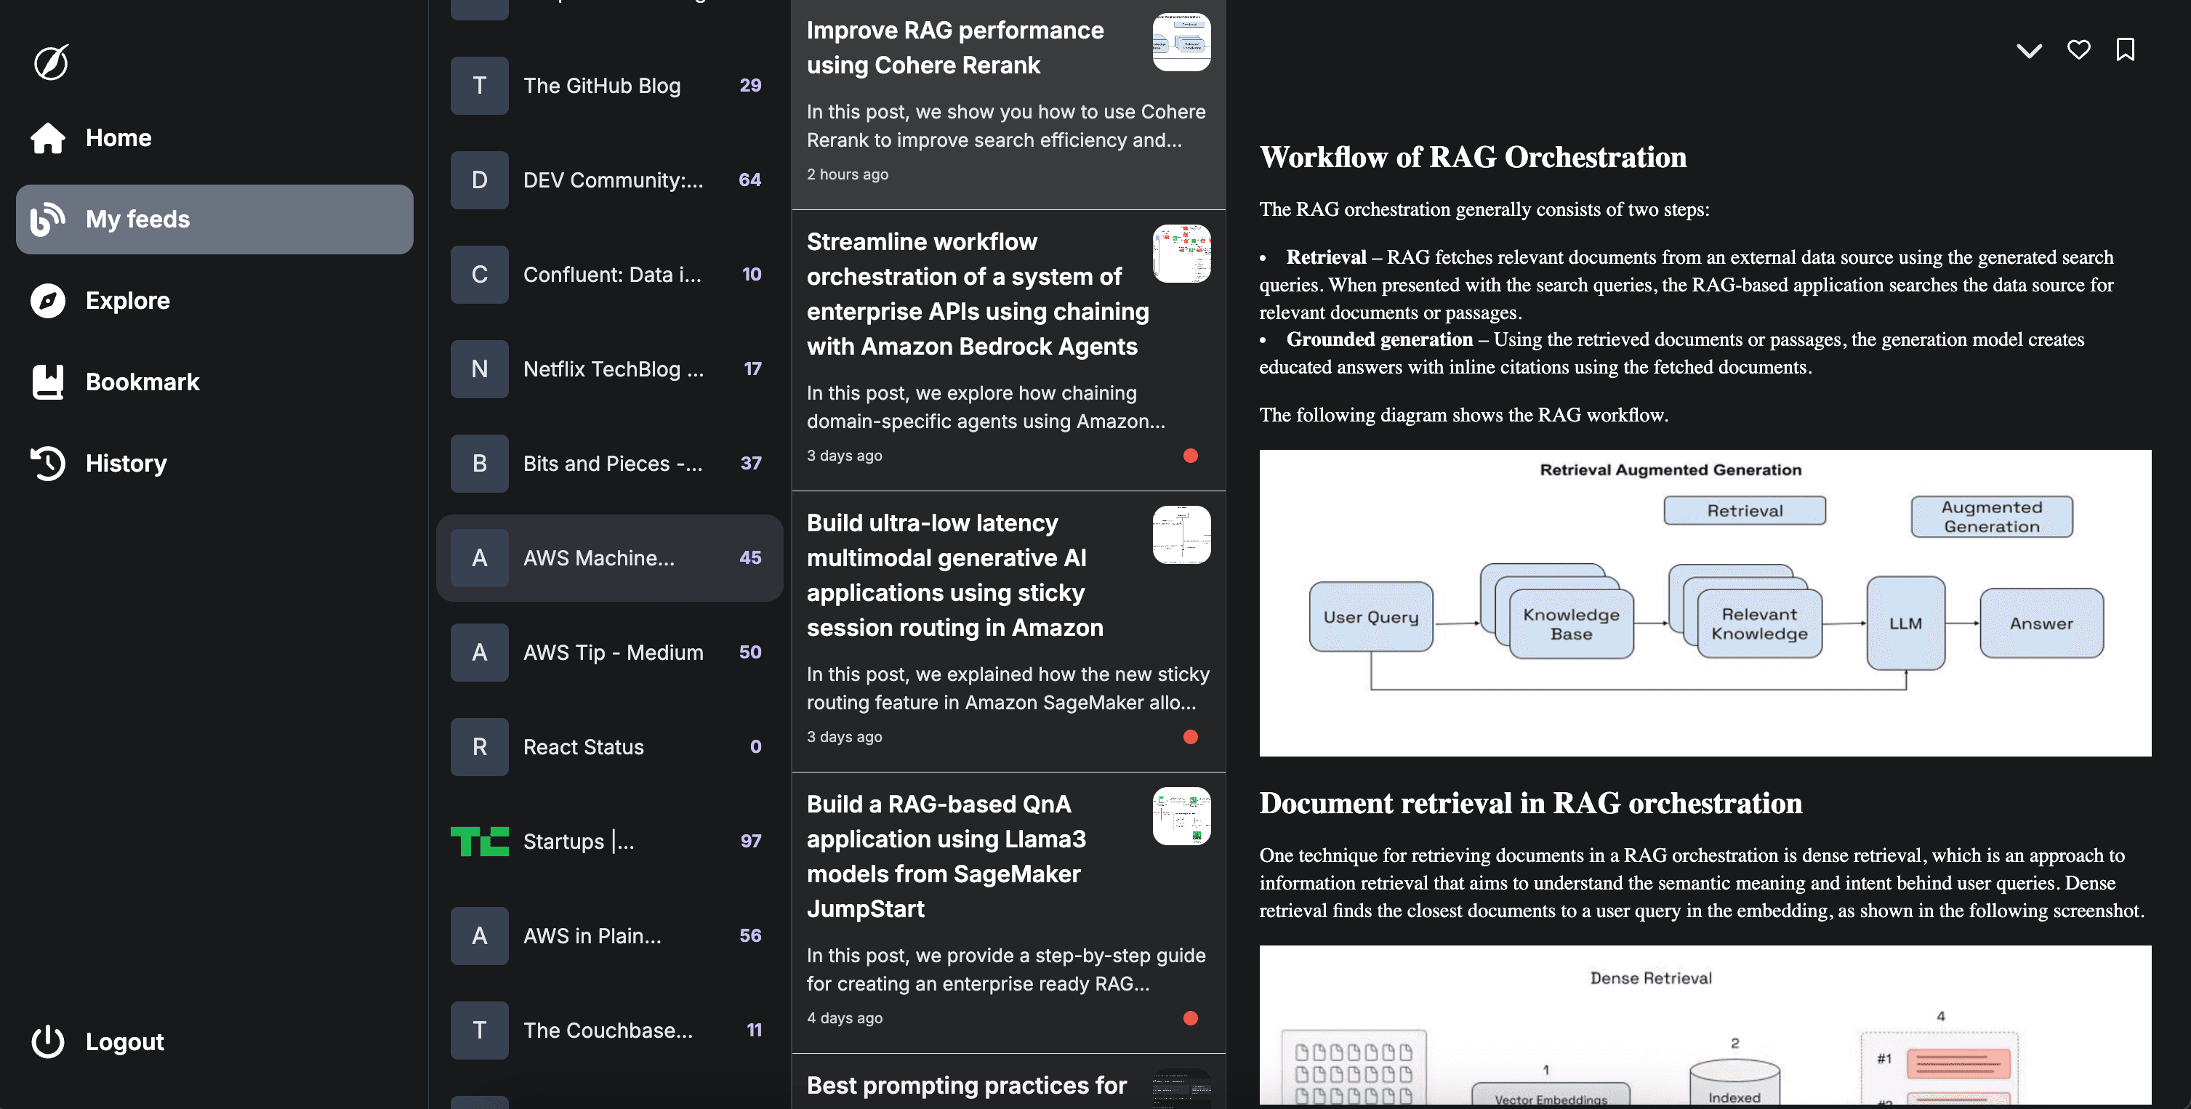Click the Confluent Data feed item
The image size is (2191, 1109).
608,273
